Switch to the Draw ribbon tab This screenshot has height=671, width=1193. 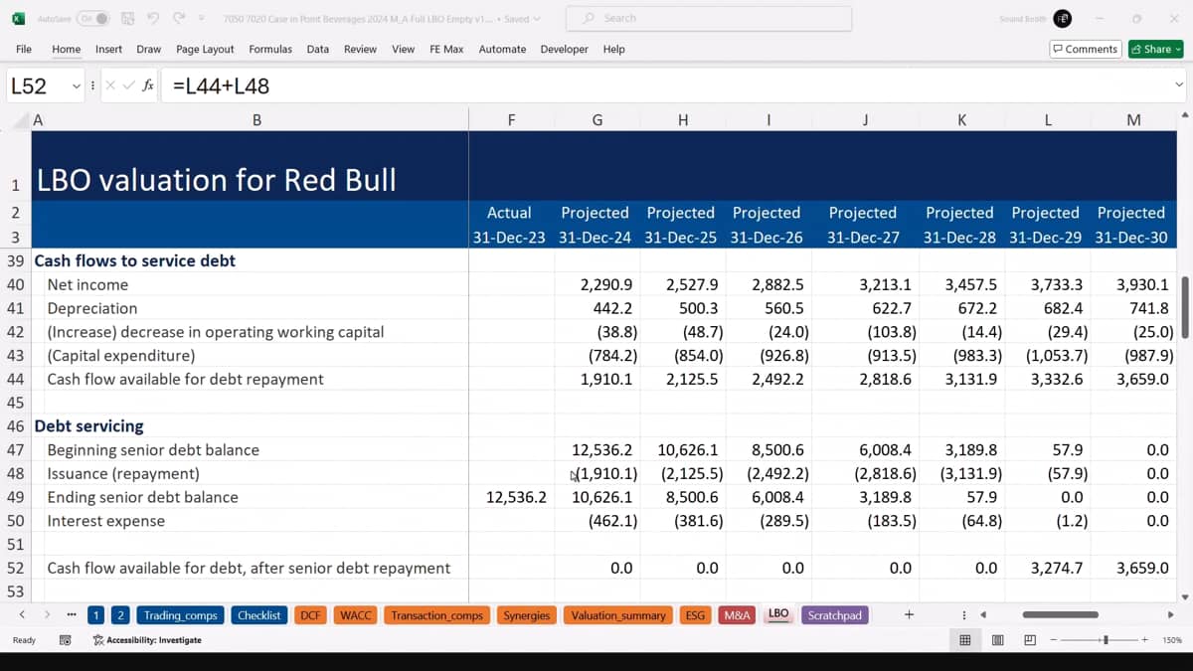pyautogui.click(x=149, y=49)
